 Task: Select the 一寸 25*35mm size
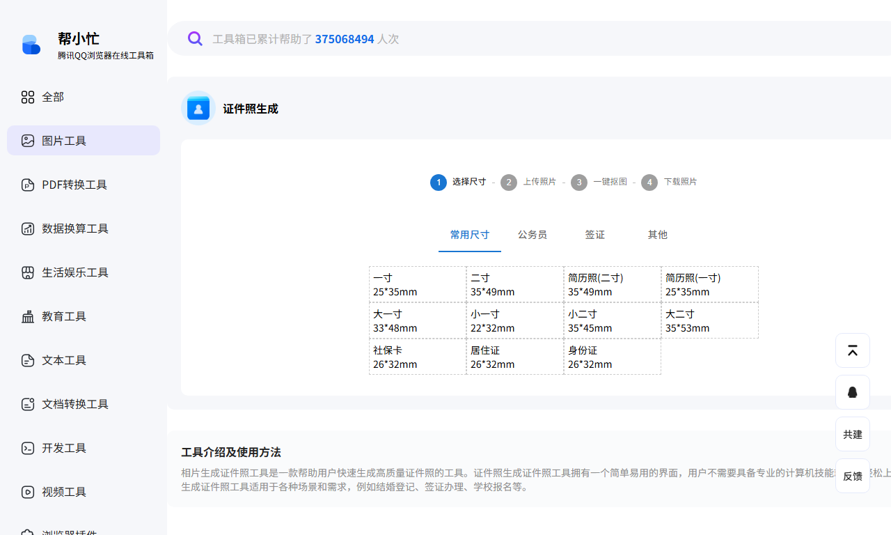[418, 284]
